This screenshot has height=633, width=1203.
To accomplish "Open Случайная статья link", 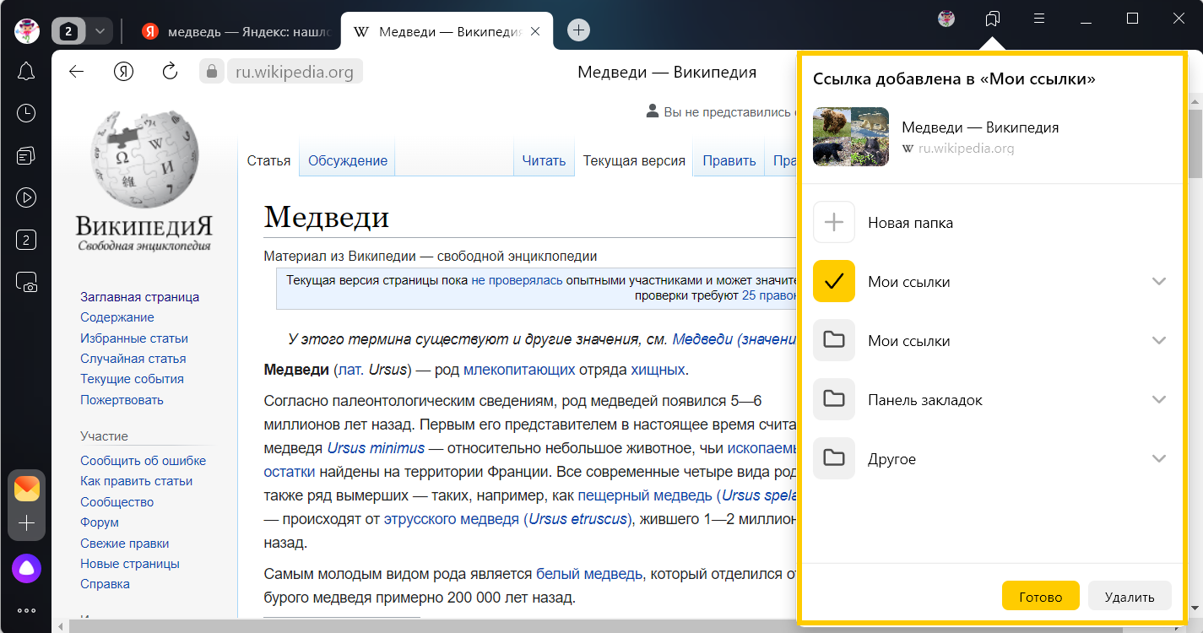I will (133, 359).
